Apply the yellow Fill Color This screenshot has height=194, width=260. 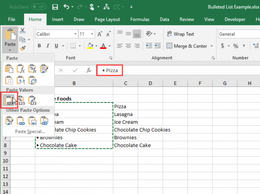pos(90,46)
